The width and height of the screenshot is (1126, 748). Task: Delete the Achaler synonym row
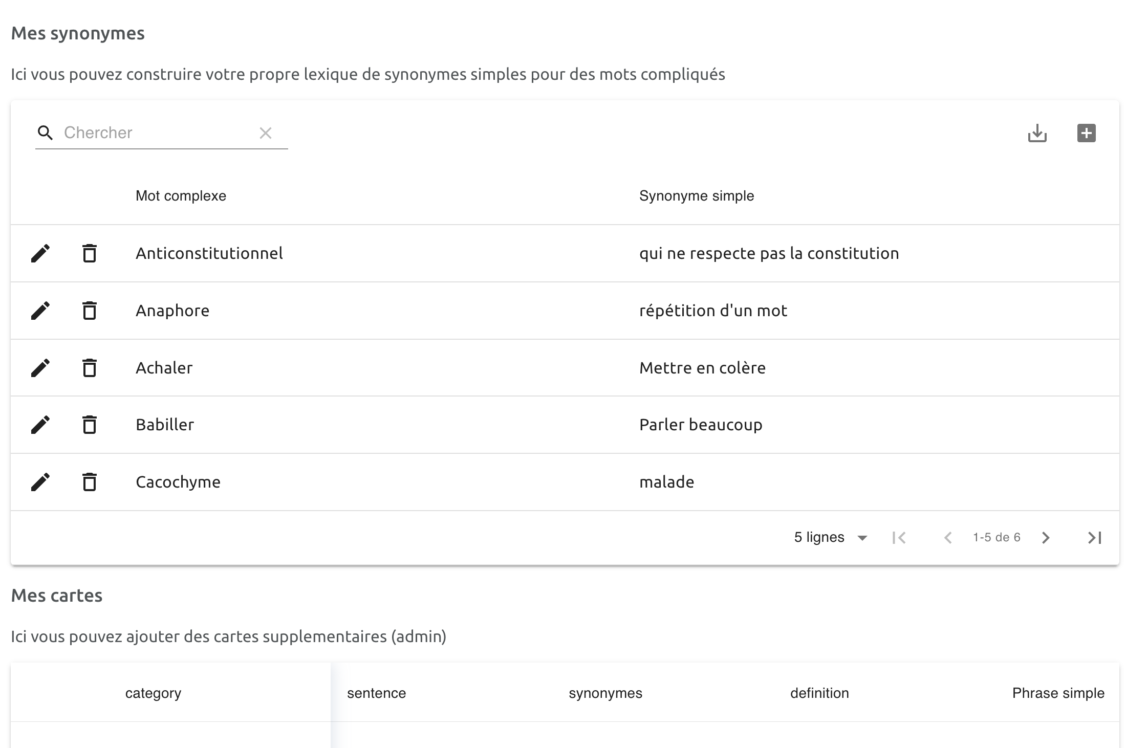click(90, 368)
